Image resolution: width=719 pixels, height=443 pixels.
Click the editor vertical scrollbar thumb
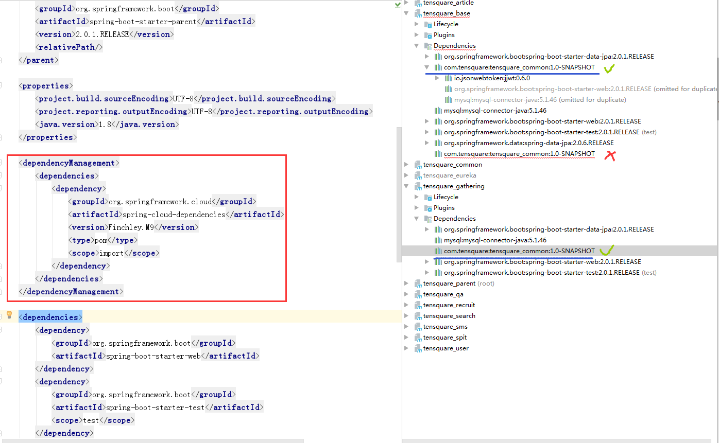399,194
